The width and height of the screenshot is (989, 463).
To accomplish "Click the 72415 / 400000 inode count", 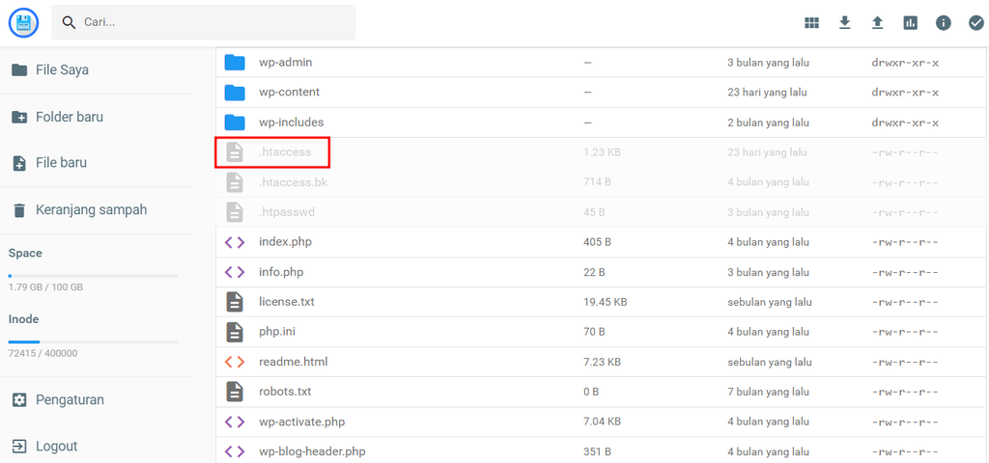I will [x=42, y=353].
